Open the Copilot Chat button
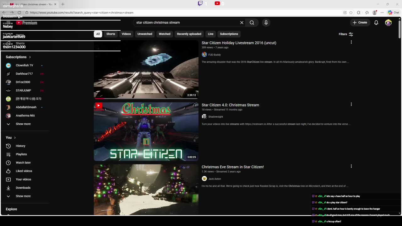402x226 pixels. click(x=393, y=13)
